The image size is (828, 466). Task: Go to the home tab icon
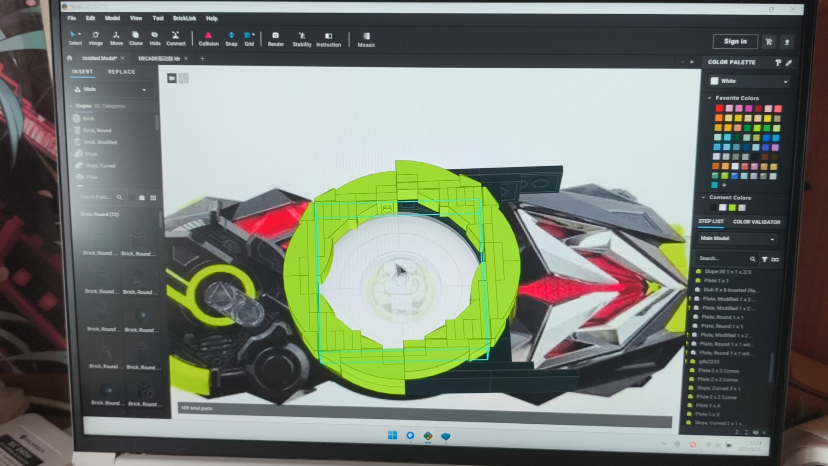pyautogui.click(x=69, y=58)
